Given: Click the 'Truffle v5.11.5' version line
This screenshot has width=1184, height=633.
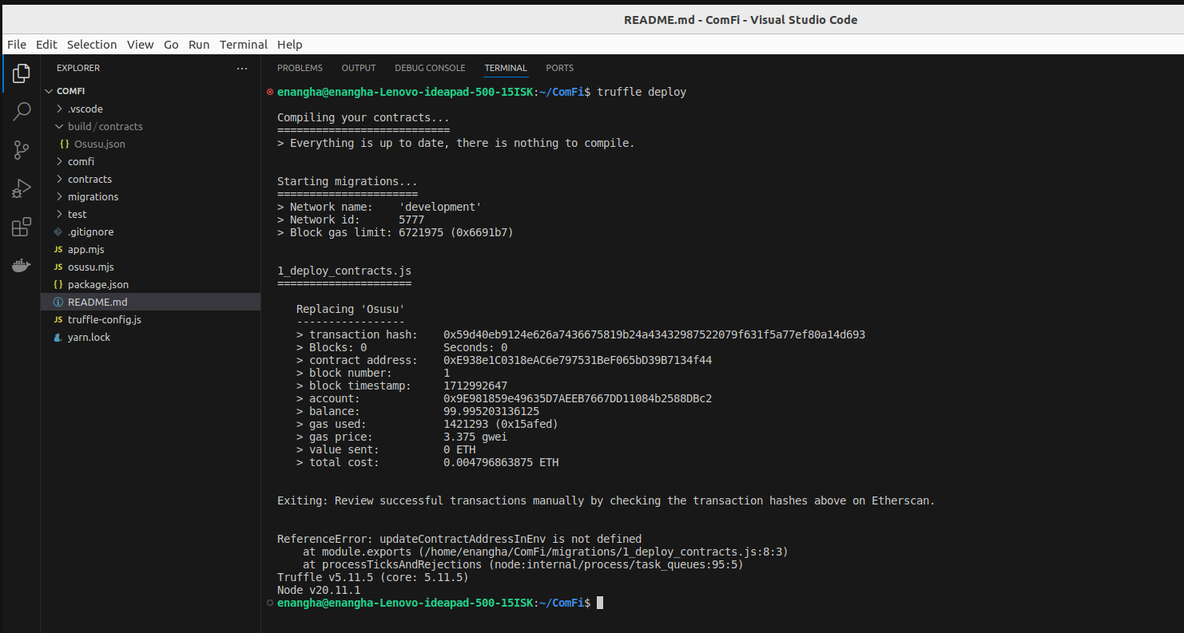Looking at the screenshot, I should pos(373,577).
